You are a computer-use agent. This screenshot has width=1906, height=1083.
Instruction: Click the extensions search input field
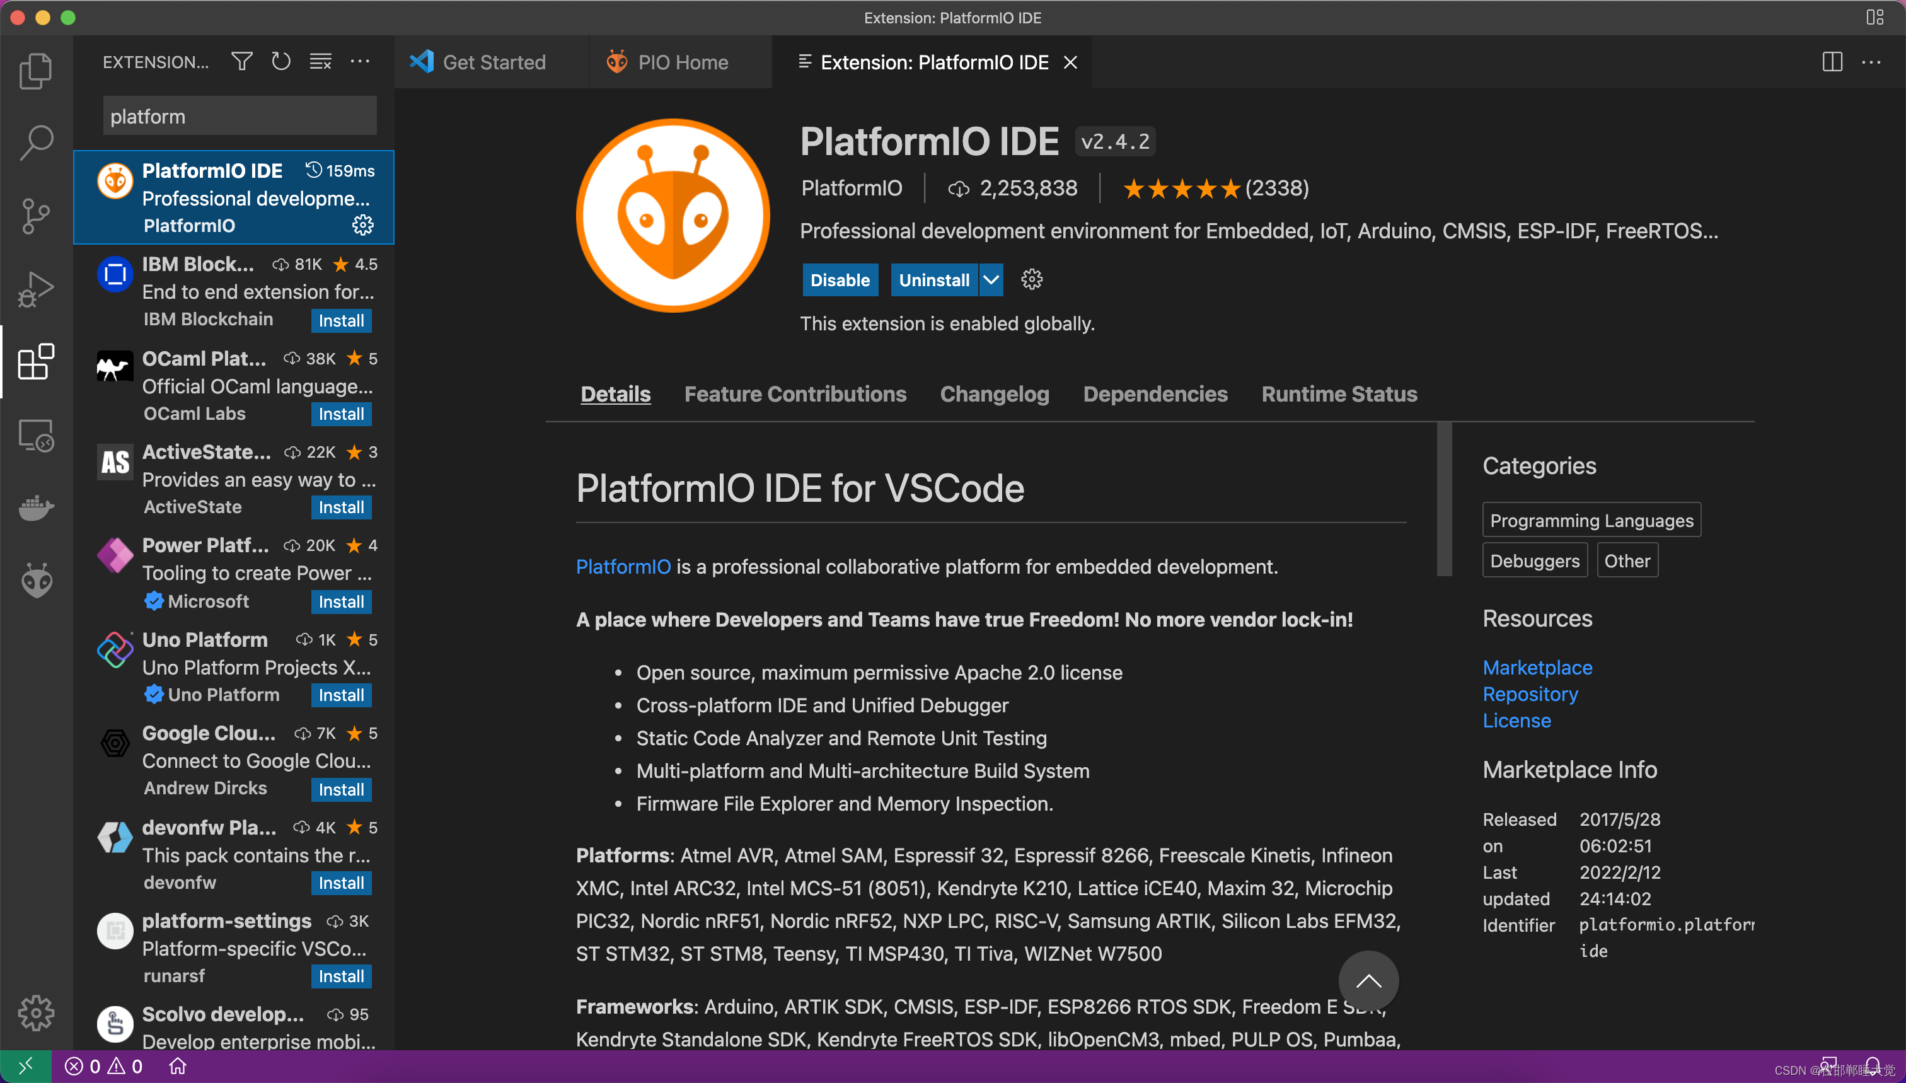(x=240, y=117)
